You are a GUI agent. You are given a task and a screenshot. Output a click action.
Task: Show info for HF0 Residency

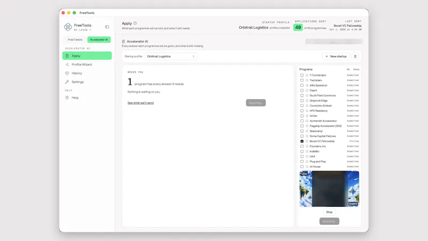click(x=307, y=111)
